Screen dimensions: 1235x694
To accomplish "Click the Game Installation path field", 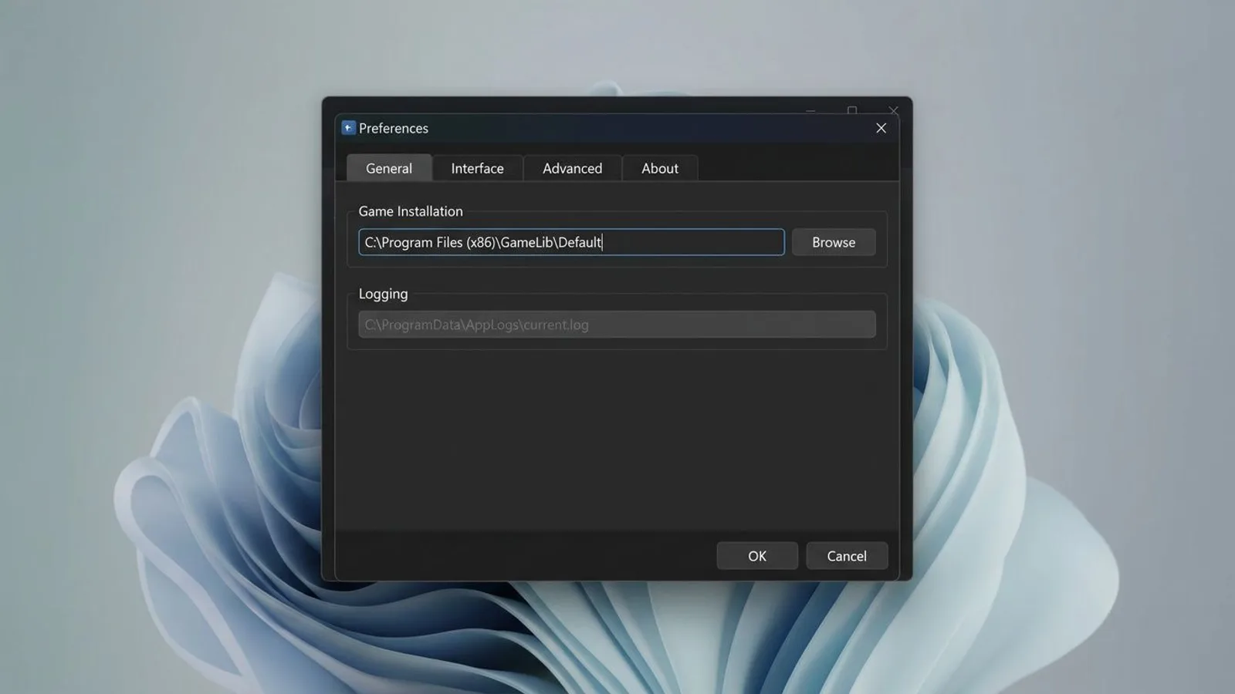I will (571, 242).
